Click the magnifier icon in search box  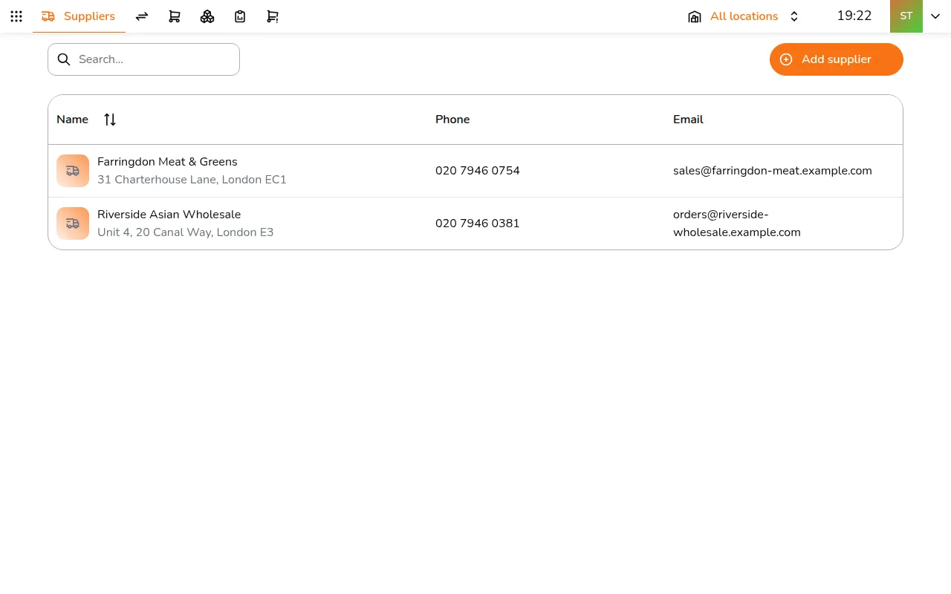pos(64,59)
